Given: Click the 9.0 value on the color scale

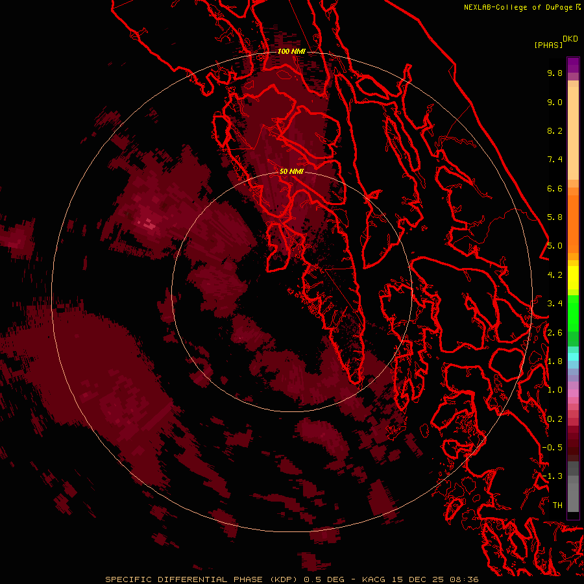Looking at the screenshot, I should point(555,102).
